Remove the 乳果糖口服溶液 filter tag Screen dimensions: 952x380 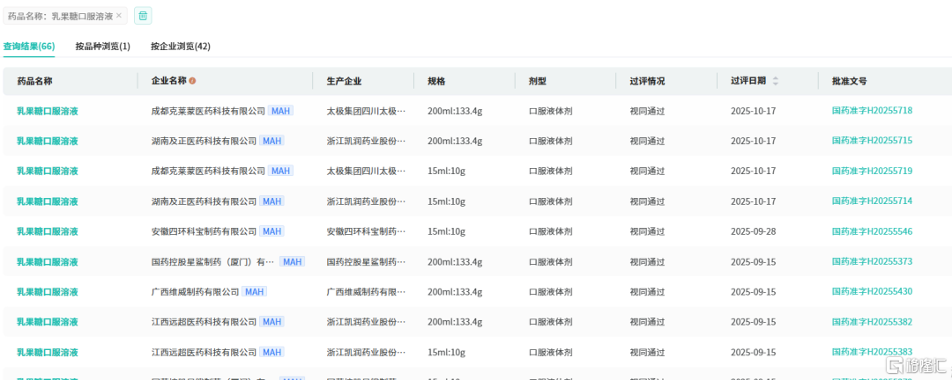pos(119,16)
